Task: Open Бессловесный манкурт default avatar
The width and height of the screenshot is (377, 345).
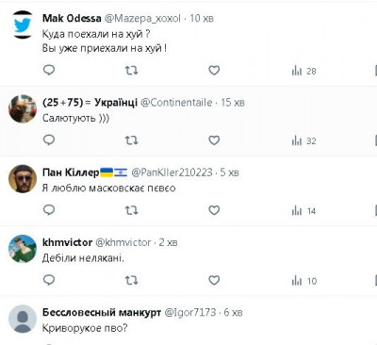Action: tap(23, 319)
